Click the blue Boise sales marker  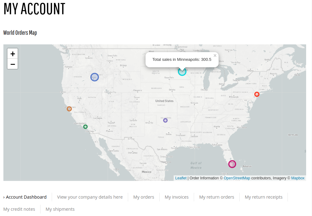pos(94,77)
